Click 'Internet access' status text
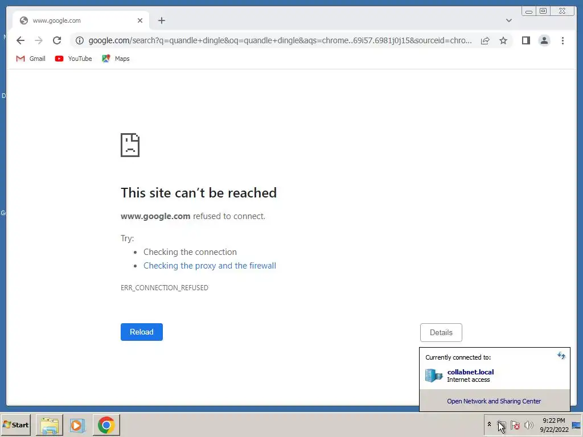The width and height of the screenshot is (583, 437). [x=469, y=380]
